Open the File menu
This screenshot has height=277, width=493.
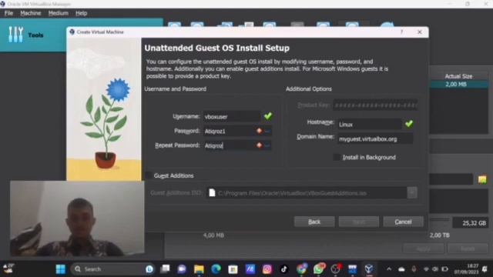(x=8, y=13)
